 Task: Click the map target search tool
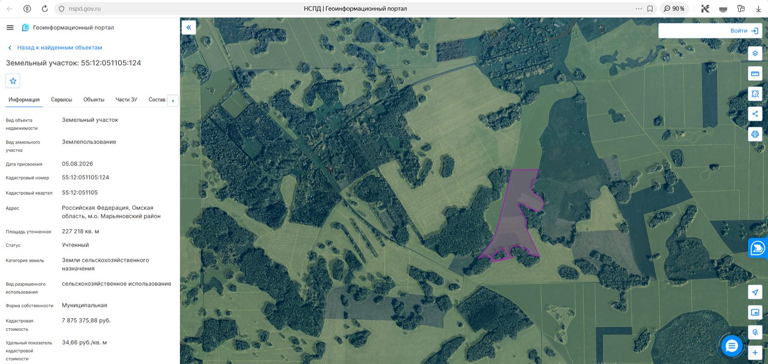(x=755, y=332)
